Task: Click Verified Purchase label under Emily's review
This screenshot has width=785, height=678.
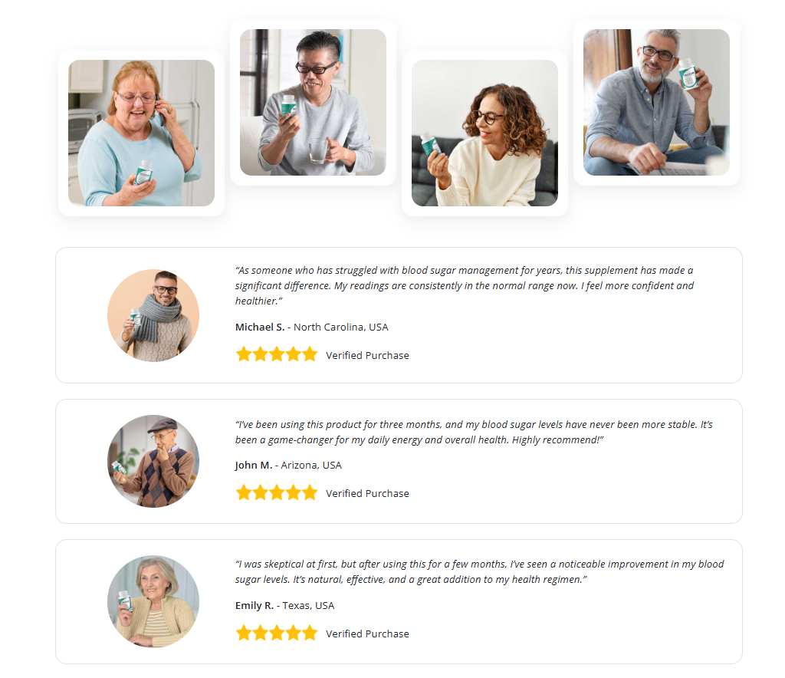Action: (367, 634)
